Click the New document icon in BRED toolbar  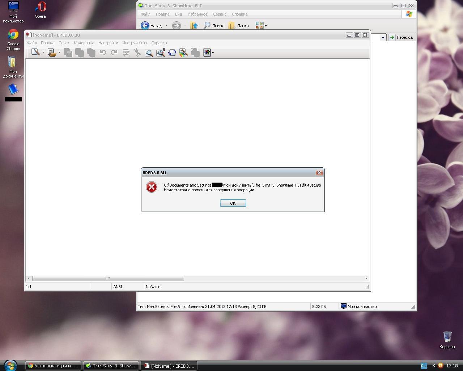tap(35, 53)
